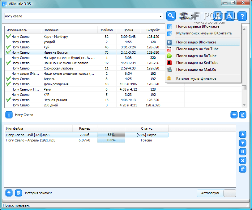This screenshot has width=252, height=210.
Task: Select the track День рождения
Action: coord(56,84)
